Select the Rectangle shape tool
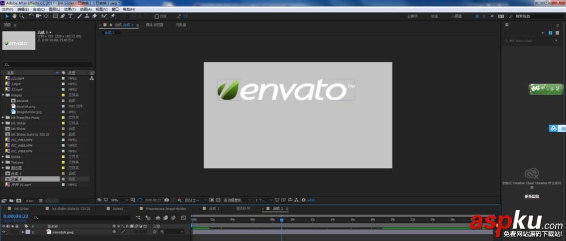This screenshot has height=241, width=566. 55,16
